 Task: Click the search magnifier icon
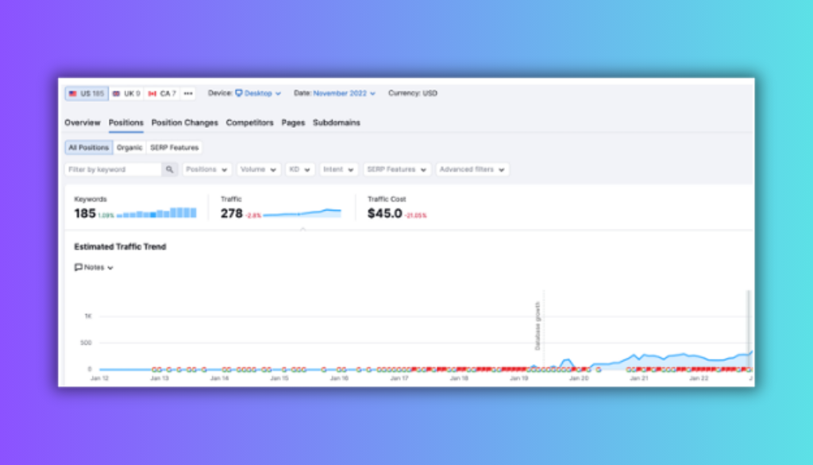[x=170, y=169]
